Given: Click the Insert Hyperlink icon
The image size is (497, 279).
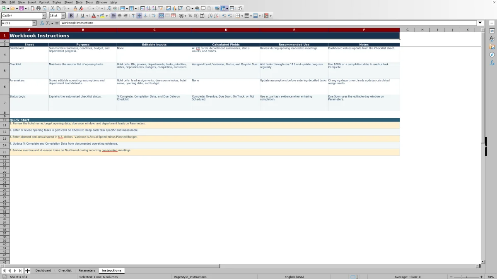Looking at the screenshot, I should 197,8.
